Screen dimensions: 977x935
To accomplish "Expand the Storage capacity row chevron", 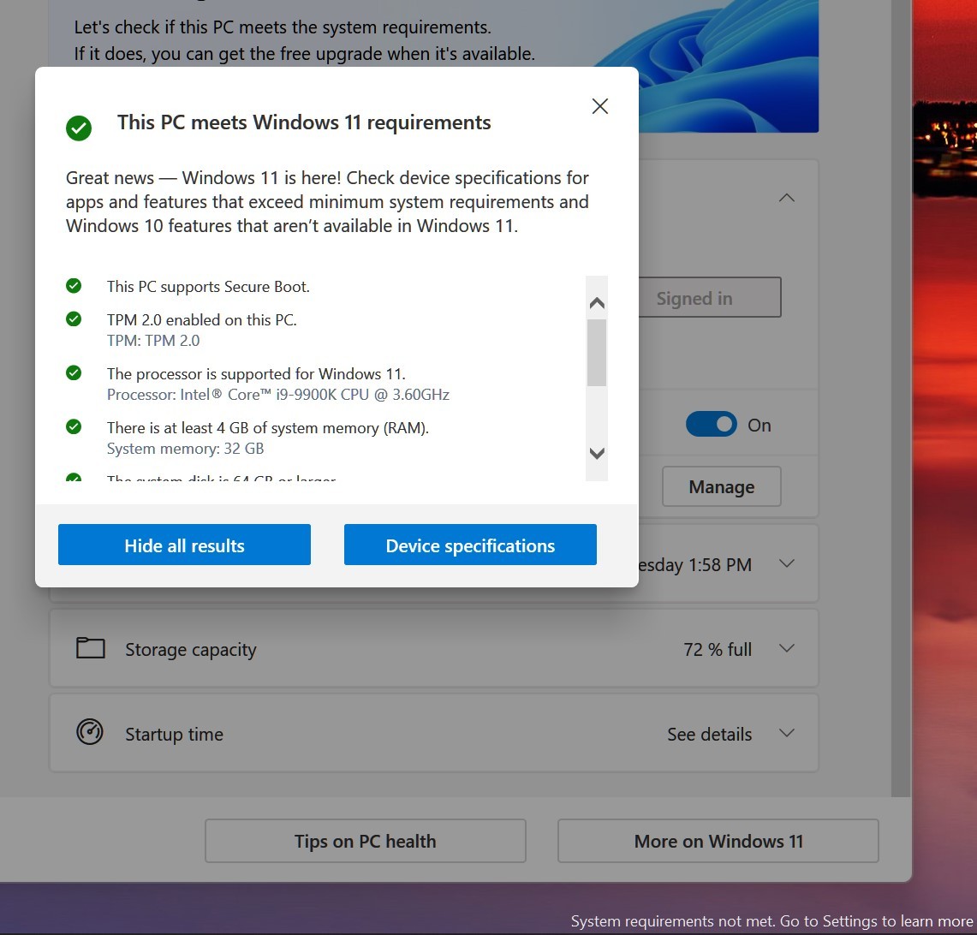I will (x=787, y=648).
